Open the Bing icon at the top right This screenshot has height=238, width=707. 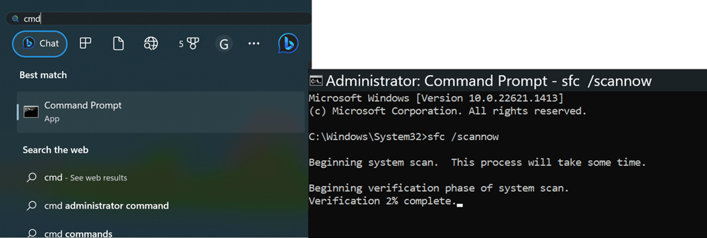[x=288, y=44]
